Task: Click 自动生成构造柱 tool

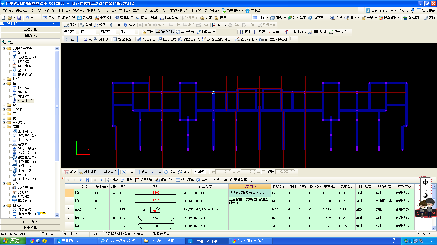Action: click(273, 39)
